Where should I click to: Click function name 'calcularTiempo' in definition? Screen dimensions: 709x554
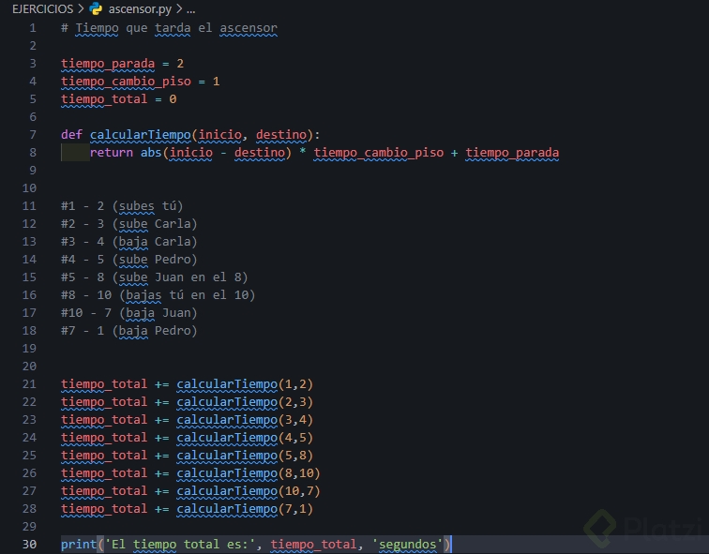click(140, 135)
